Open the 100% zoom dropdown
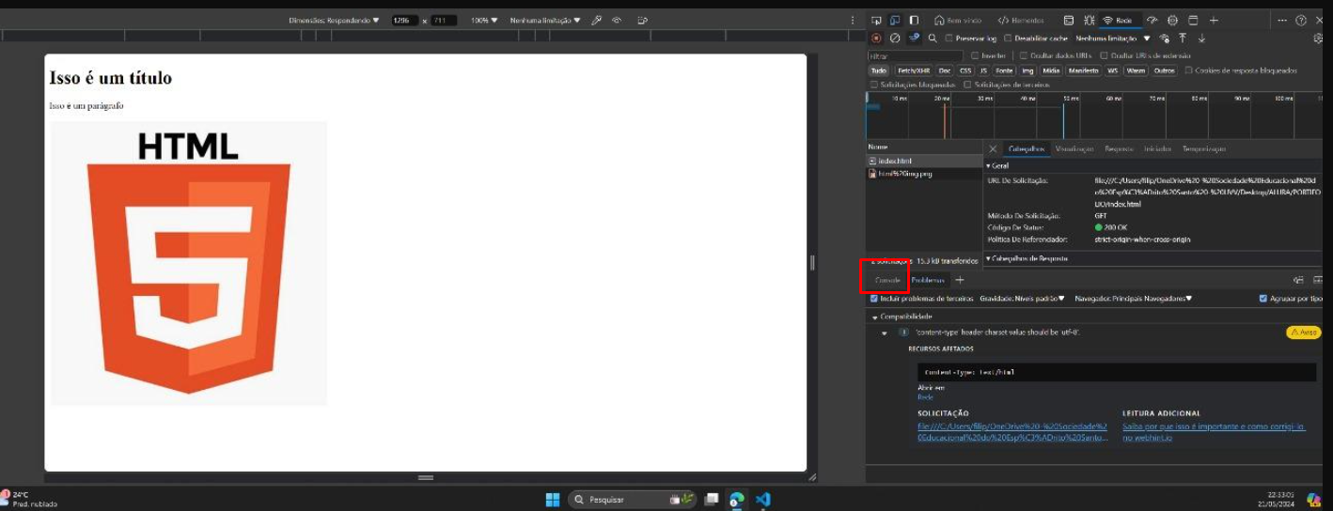 [x=484, y=20]
